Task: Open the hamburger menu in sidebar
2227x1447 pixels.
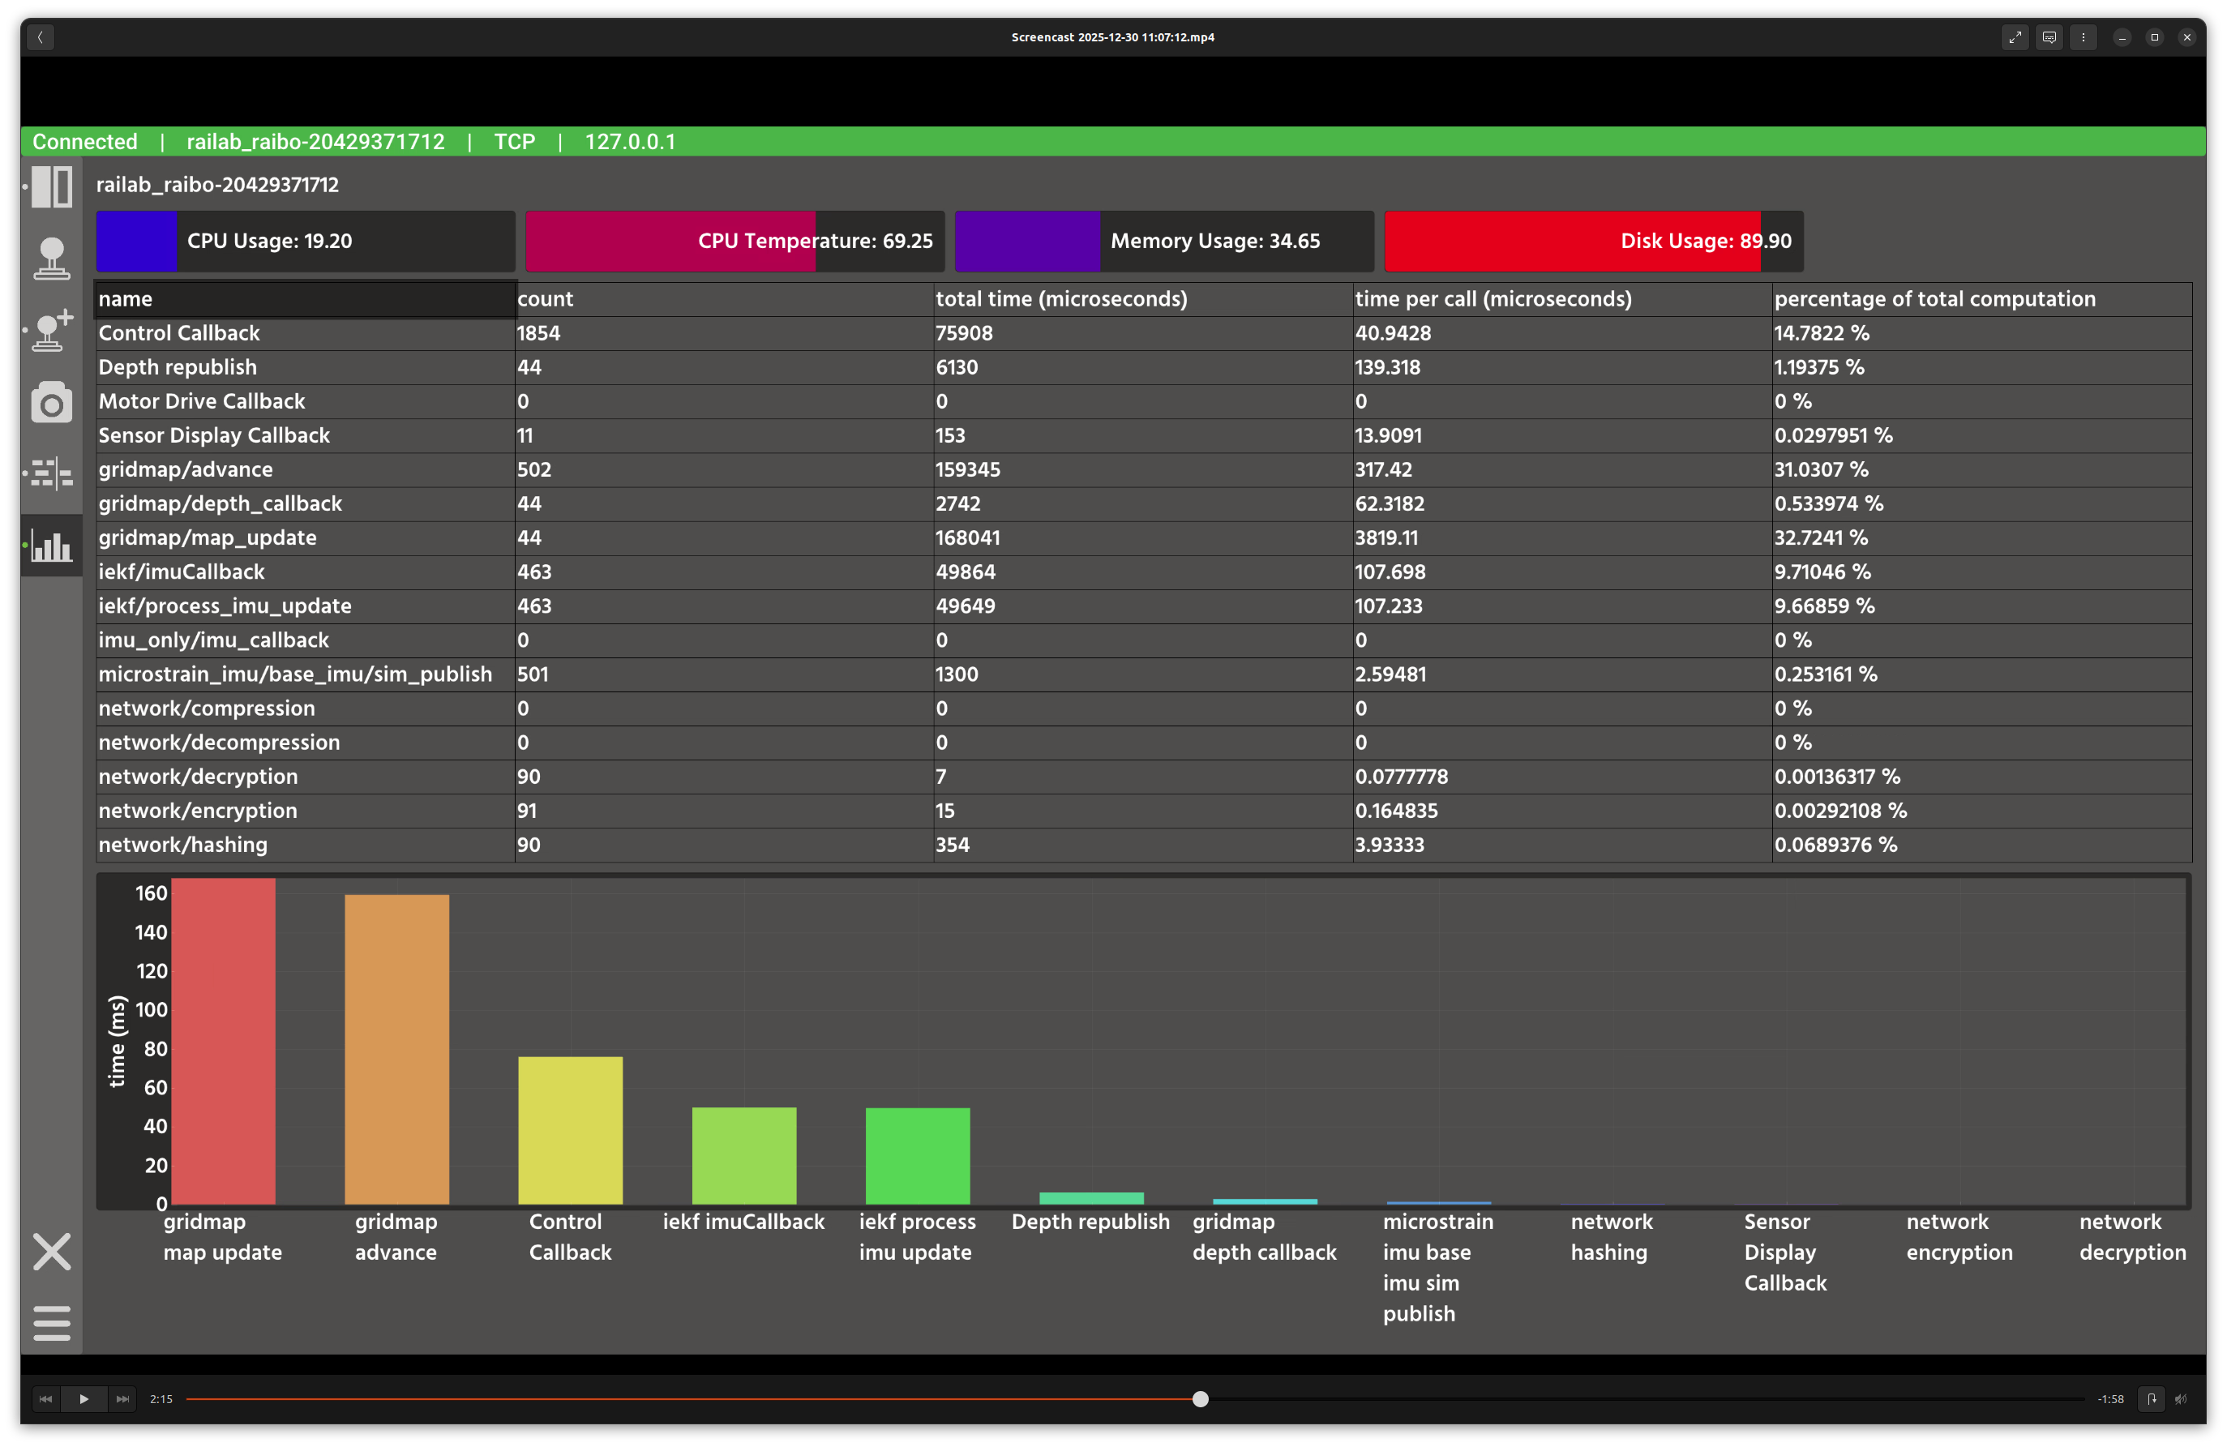Action: click(x=51, y=1323)
